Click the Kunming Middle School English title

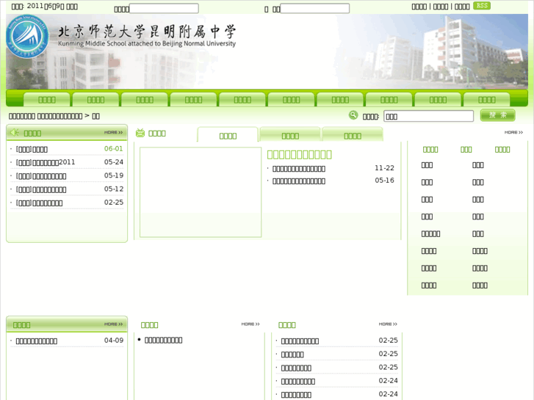[x=147, y=43]
